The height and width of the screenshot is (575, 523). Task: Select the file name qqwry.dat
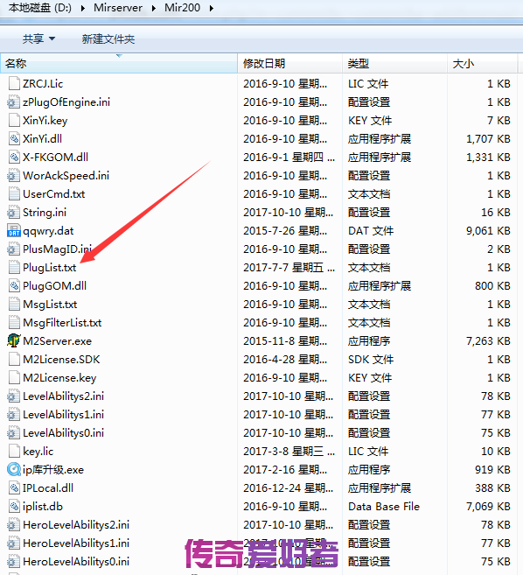pos(48,231)
